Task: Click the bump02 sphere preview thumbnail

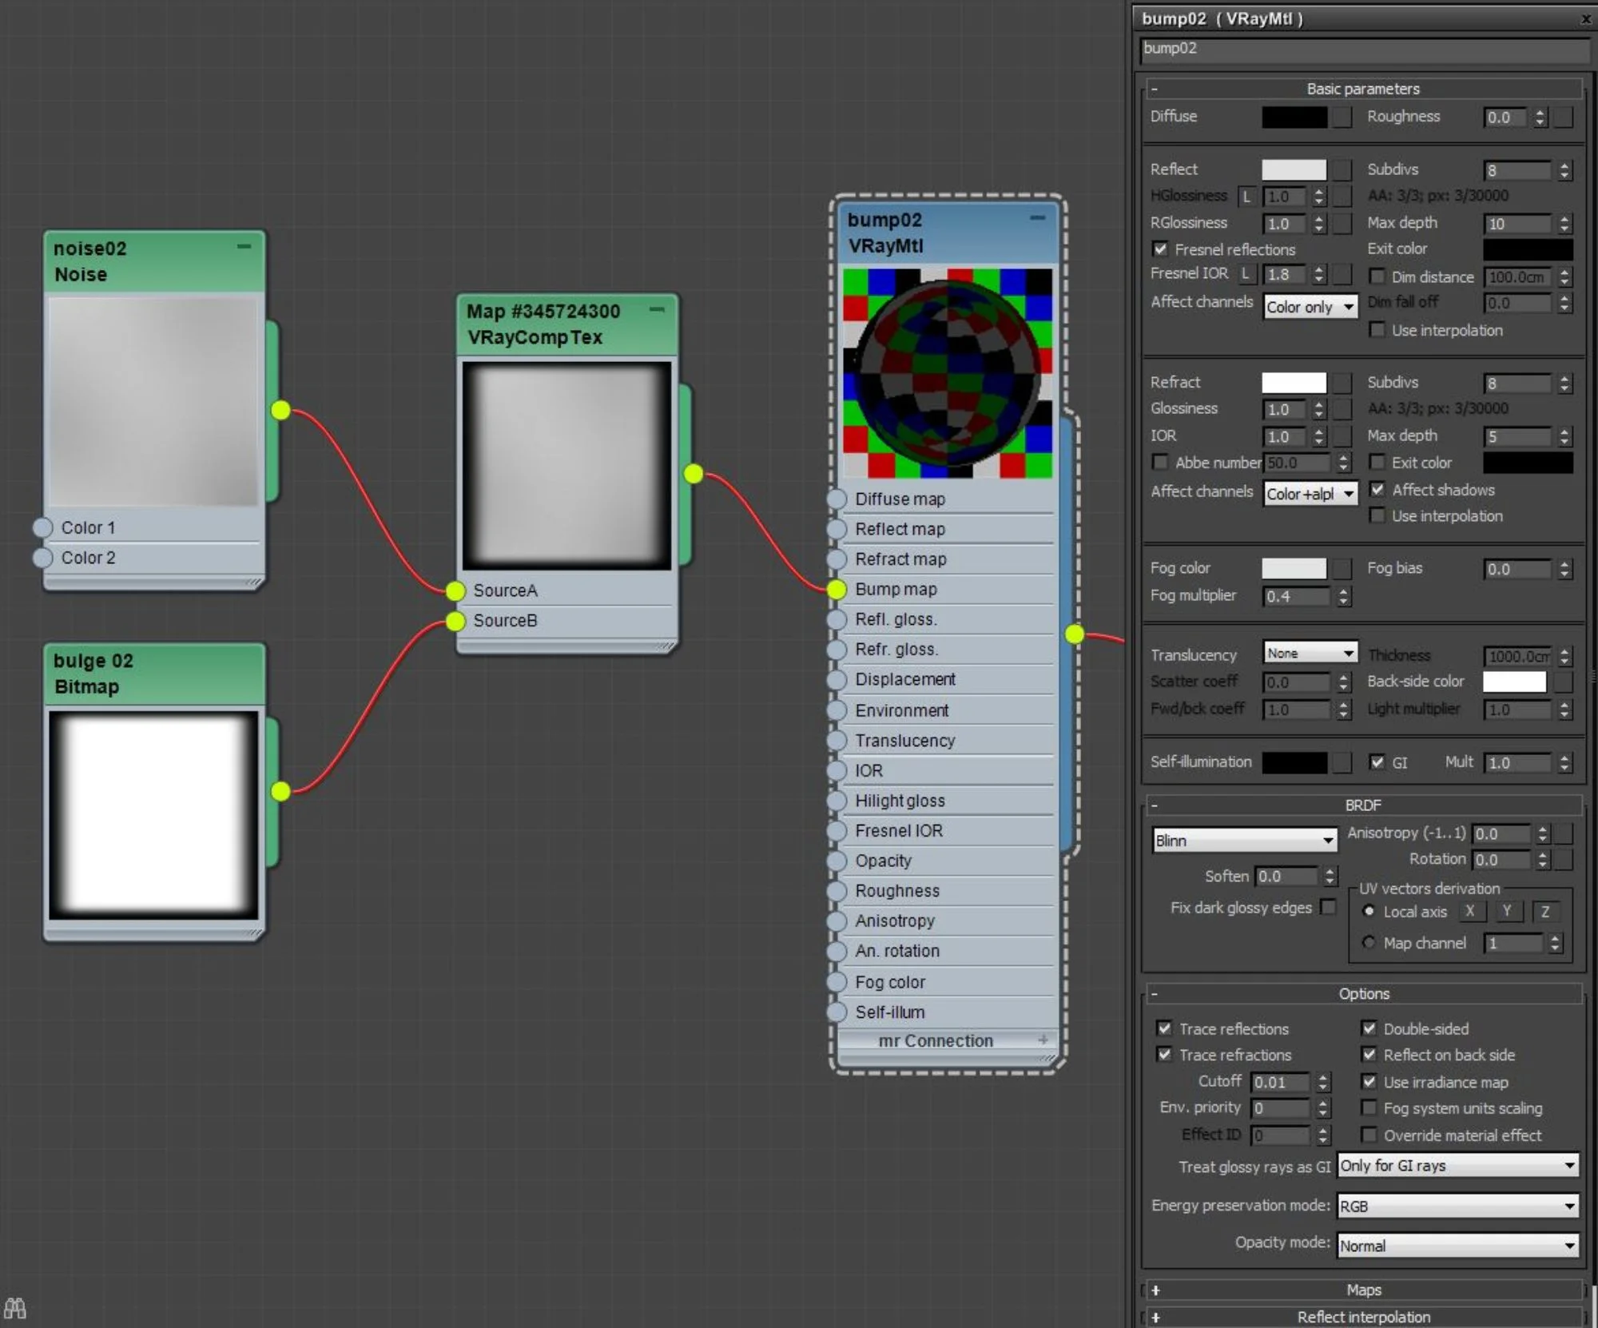Action: point(948,373)
